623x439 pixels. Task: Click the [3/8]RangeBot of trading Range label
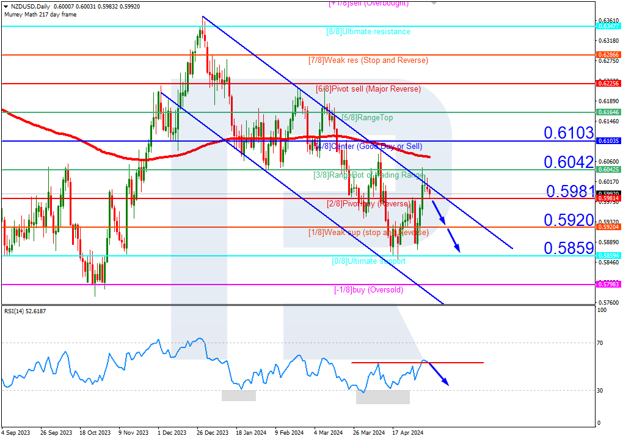click(x=367, y=175)
